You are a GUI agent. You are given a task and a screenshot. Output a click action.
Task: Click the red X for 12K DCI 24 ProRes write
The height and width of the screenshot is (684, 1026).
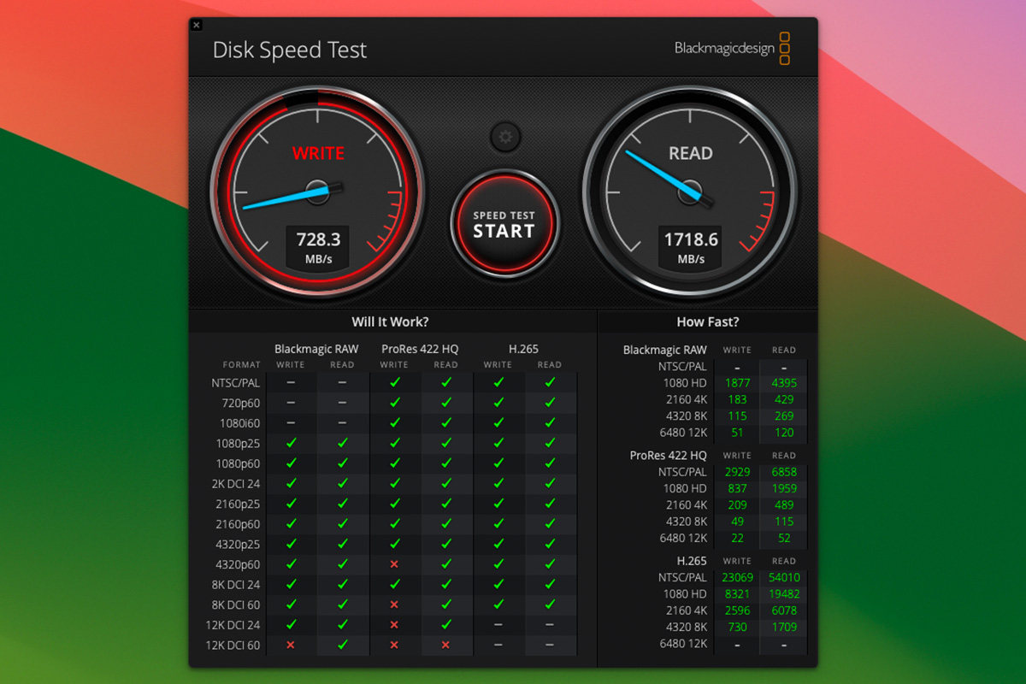click(394, 624)
